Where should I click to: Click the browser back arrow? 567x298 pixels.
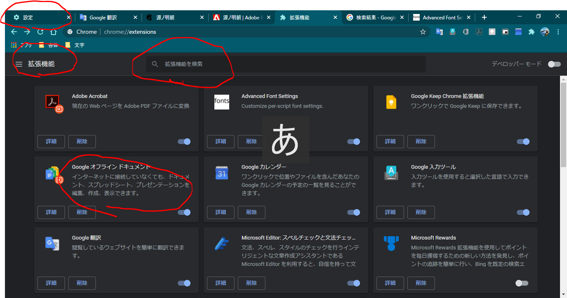pos(14,32)
